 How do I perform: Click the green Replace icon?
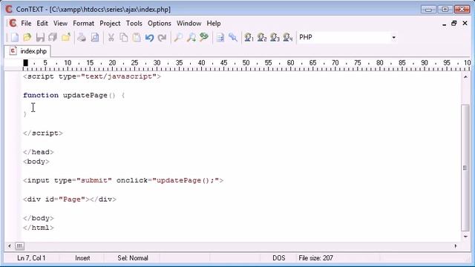point(204,37)
